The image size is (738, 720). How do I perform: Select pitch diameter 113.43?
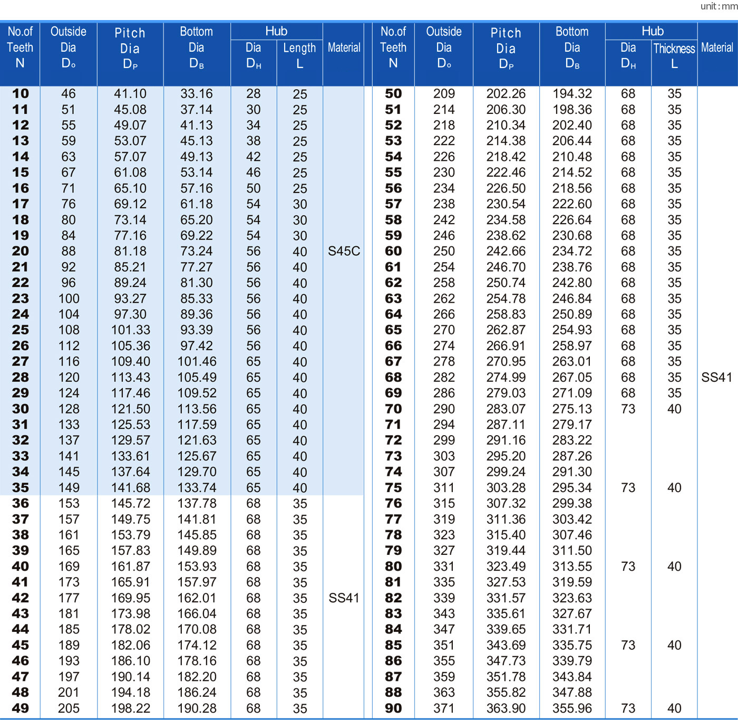130,377
